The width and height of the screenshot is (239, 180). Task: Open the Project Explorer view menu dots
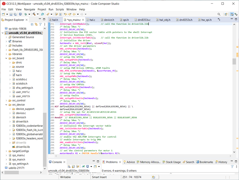[x=45, y=24]
